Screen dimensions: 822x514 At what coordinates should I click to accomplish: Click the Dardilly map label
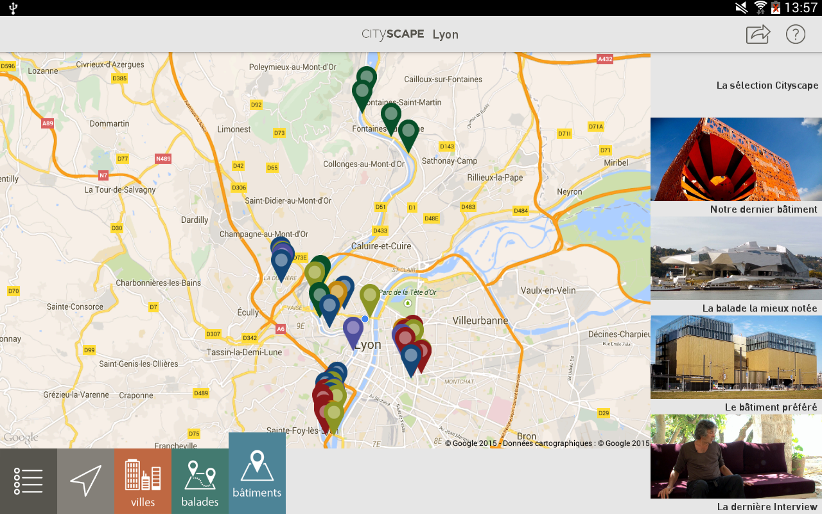point(195,220)
